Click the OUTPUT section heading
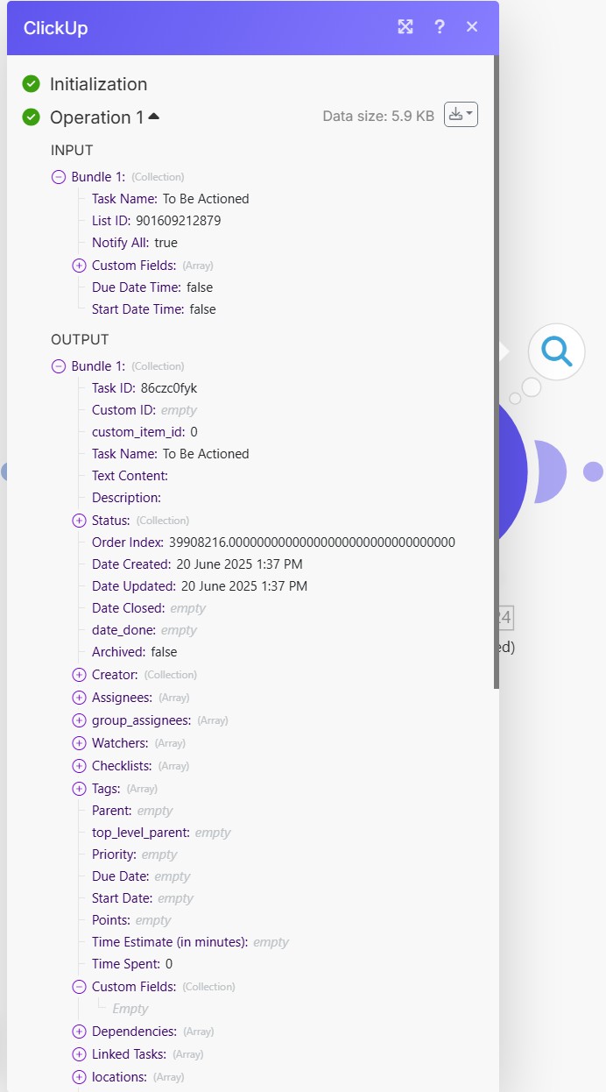The height and width of the screenshot is (1092, 606). [80, 339]
